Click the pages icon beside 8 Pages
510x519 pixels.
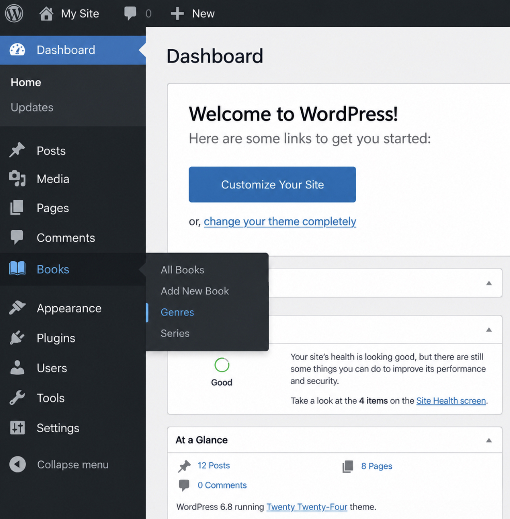coord(348,466)
